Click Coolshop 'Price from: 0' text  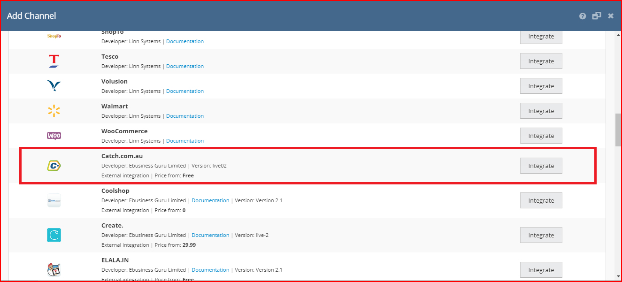(170, 210)
